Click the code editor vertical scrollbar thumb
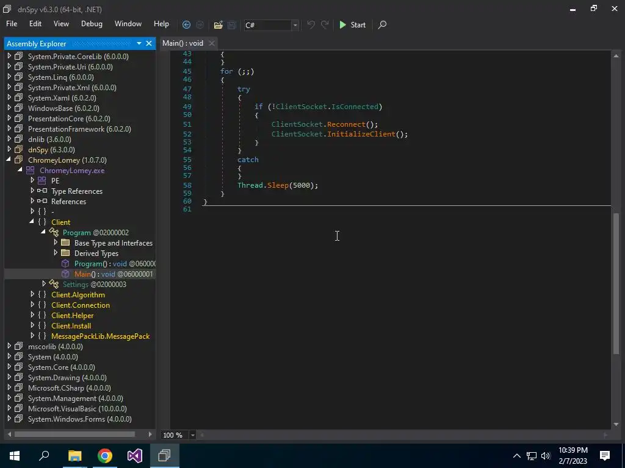625x468 pixels. tap(616, 283)
